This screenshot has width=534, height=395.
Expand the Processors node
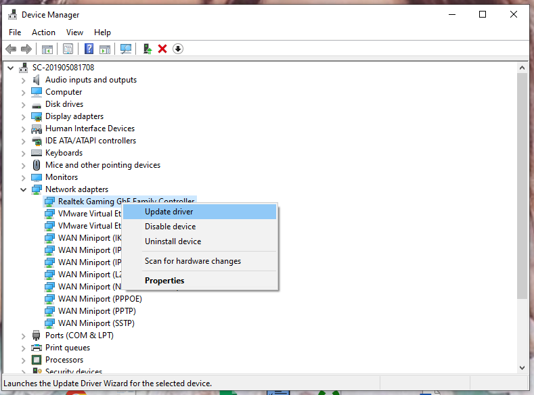click(x=23, y=361)
